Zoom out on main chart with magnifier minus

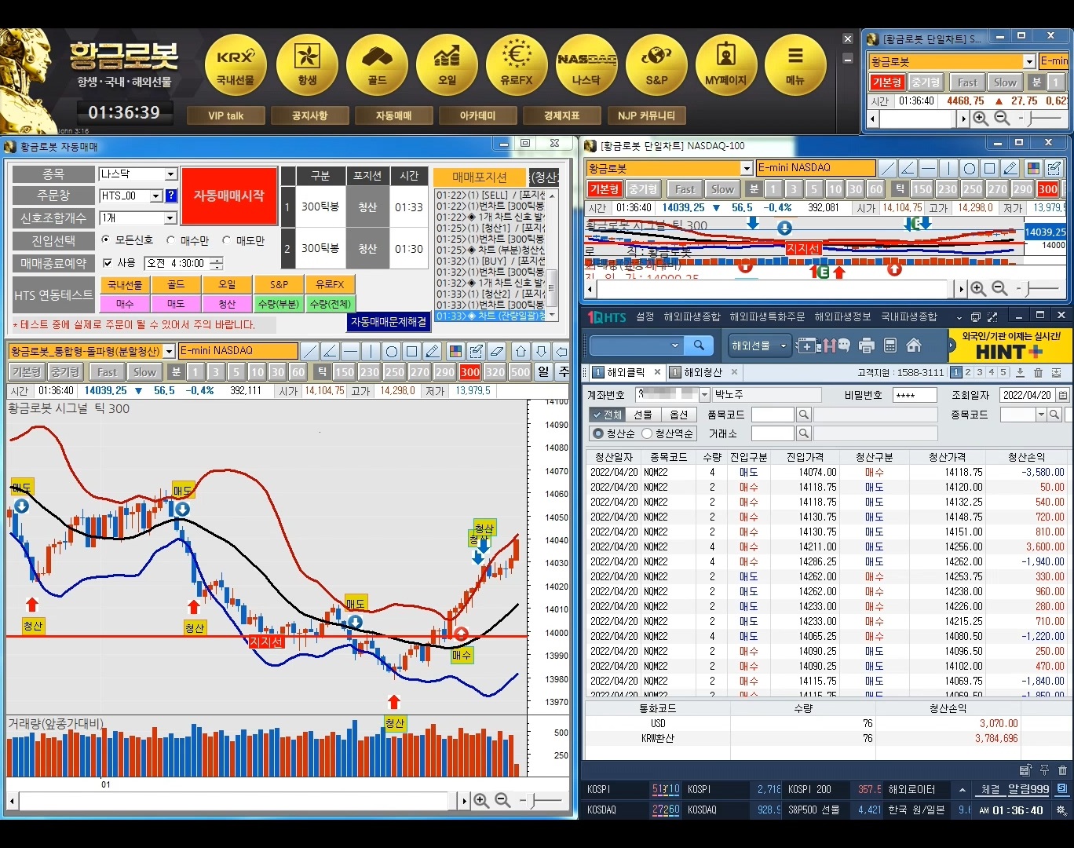pos(502,800)
